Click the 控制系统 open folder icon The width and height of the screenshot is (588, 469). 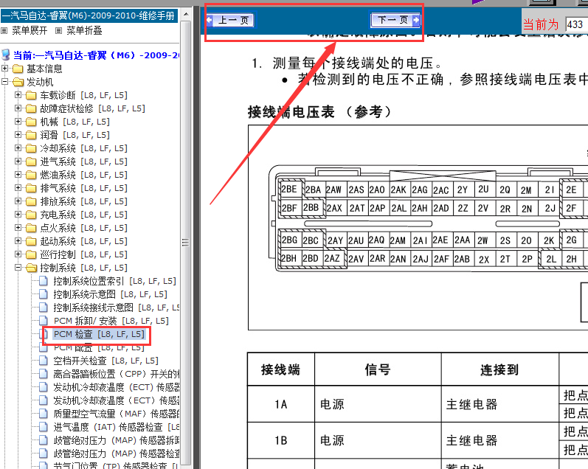pos(31,268)
